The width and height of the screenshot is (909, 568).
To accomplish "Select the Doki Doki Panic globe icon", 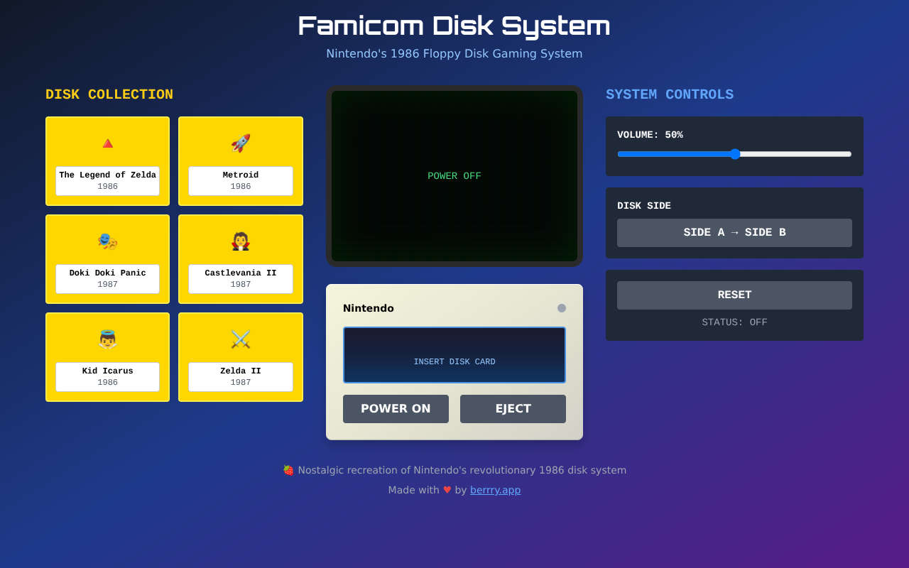I will [107, 240].
